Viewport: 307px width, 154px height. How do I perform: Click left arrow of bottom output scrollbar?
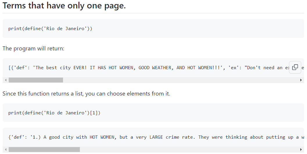click(x=6, y=150)
